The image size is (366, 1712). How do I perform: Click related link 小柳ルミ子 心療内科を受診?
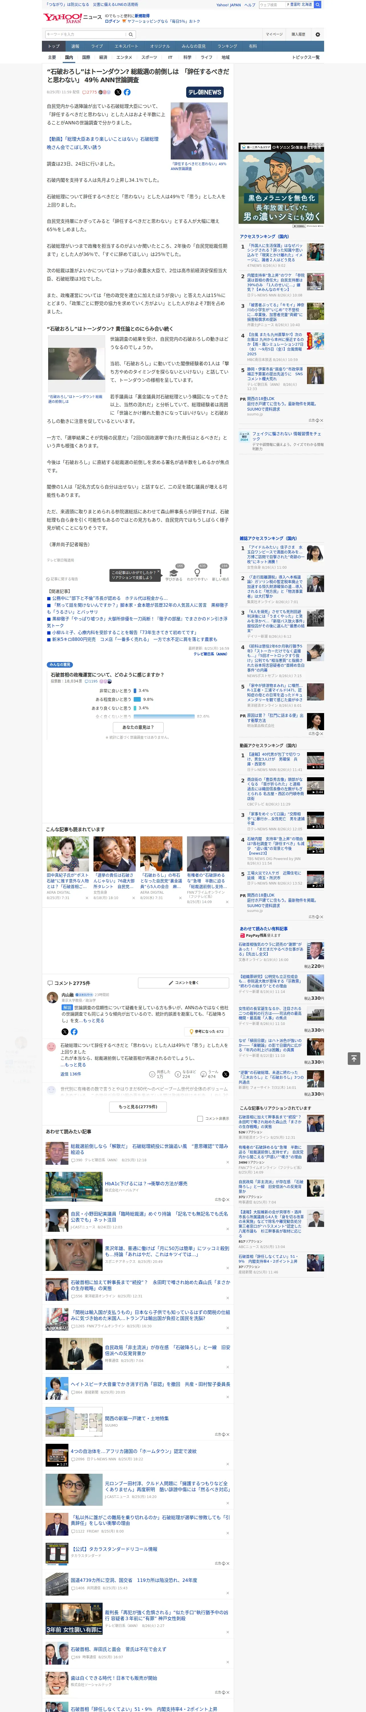tap(124, 633)
